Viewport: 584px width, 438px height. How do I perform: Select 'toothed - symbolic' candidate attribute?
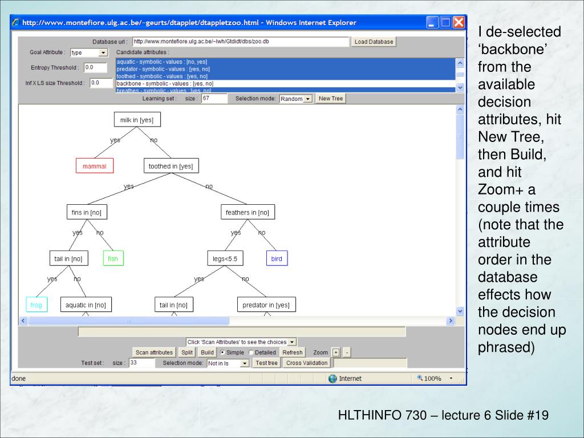(x=285, y=76)
